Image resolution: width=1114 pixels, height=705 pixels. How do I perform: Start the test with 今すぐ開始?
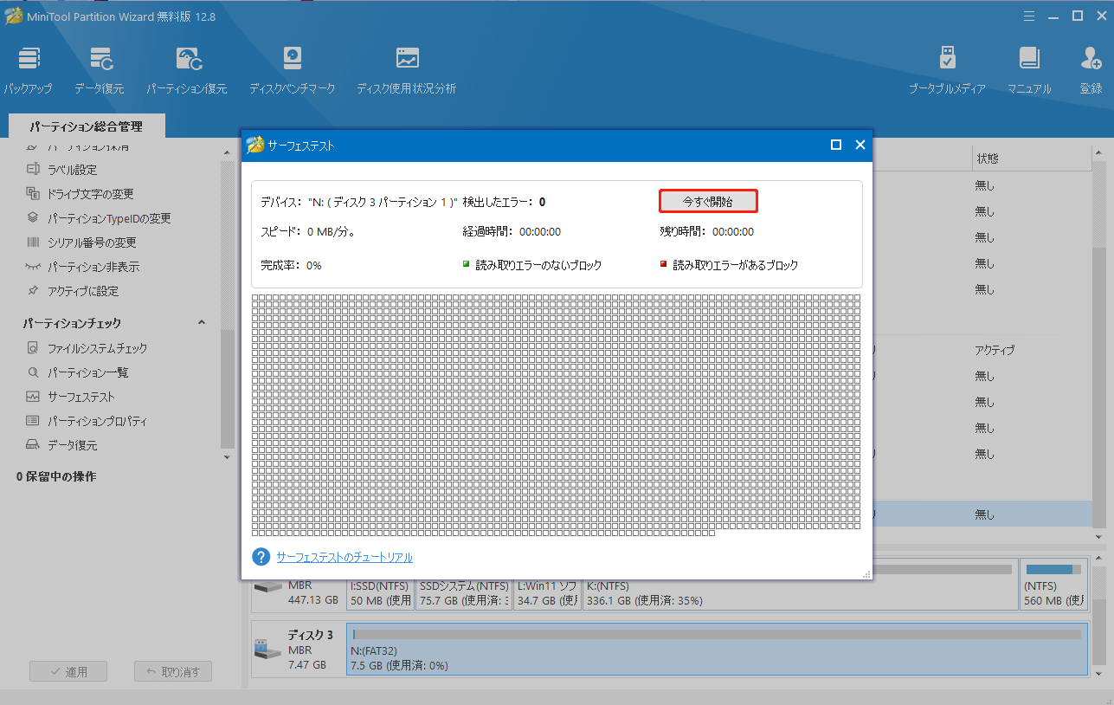[708, 201]
